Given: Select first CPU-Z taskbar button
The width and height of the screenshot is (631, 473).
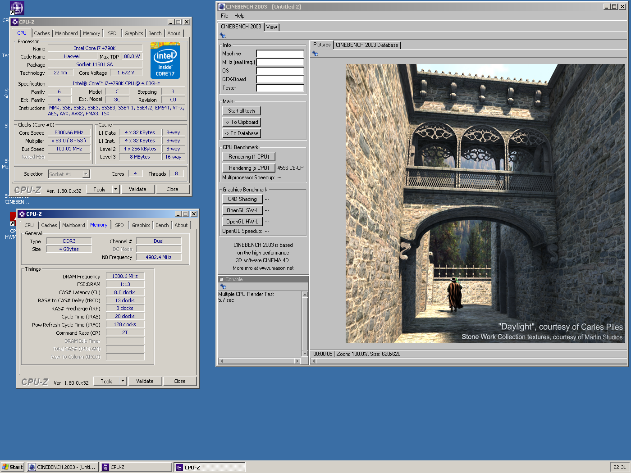Looking at the screenshot, I should coord(136,467).
